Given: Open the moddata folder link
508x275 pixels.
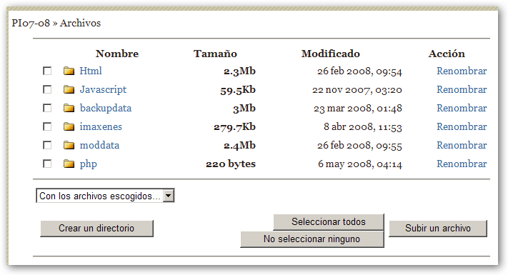Looking at the screenshot, I should pos(99,145).
